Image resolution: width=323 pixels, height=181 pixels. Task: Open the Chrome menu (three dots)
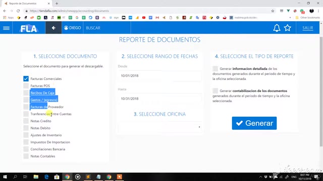pyautogui.click(x=318, y=11)
